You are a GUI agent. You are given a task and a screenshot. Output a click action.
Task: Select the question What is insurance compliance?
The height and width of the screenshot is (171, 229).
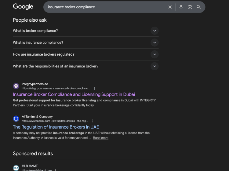(x=38, y=42)
